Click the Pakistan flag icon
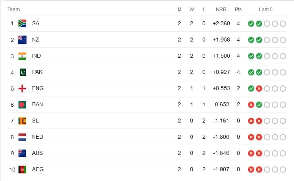The image size is (294, 181). [23, 72]
